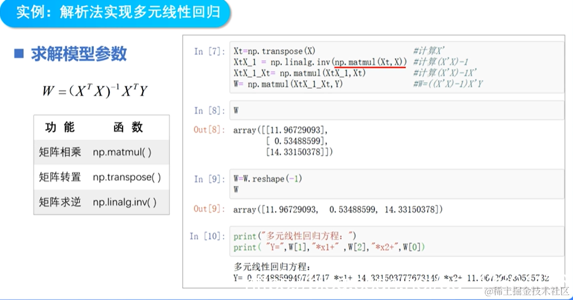Click the code line XtX_1 = np.linalg.inv
The height and width of the screenshot is (300, 573).
click(x=320, y=62)
